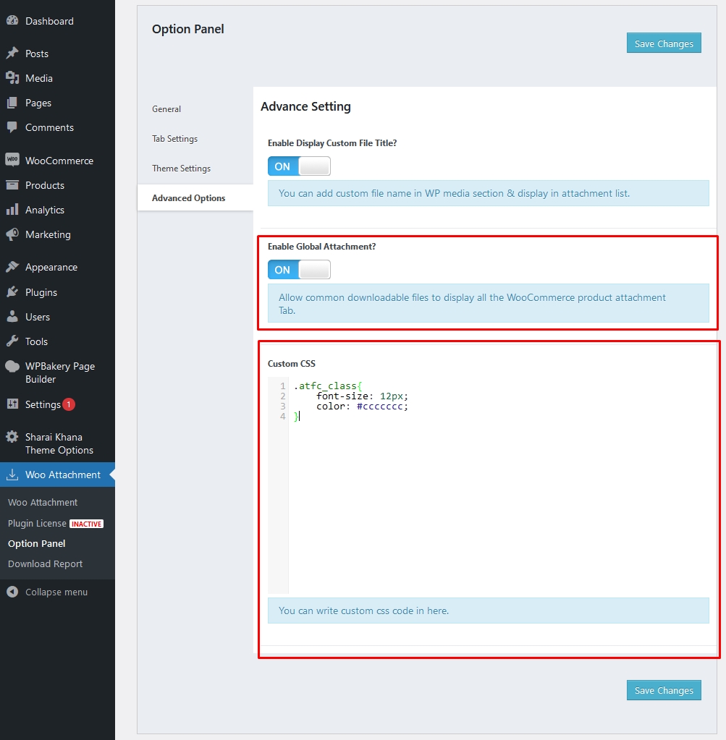Open the Theme Settings tab

click(181, 168)
